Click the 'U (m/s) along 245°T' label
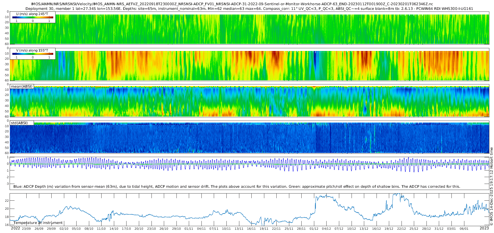The image size is (494, 233). pyautogui.click(x=32, y=14)
